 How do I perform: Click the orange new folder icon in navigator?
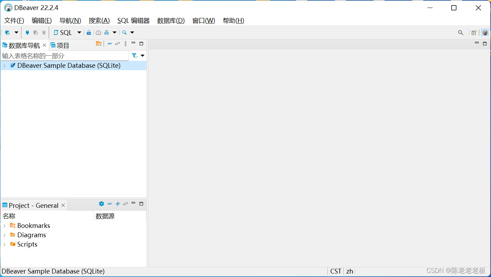pos(99,44)
